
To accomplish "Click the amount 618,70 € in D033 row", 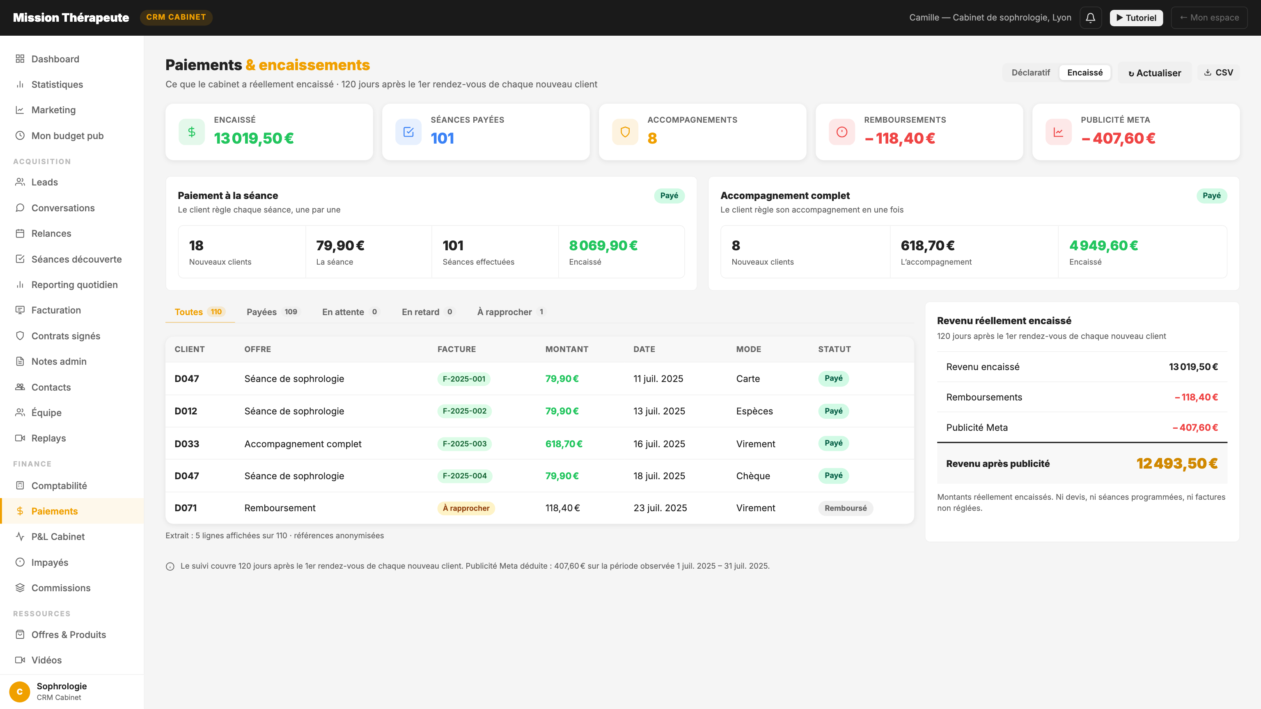I will click(x=564, y=444).
